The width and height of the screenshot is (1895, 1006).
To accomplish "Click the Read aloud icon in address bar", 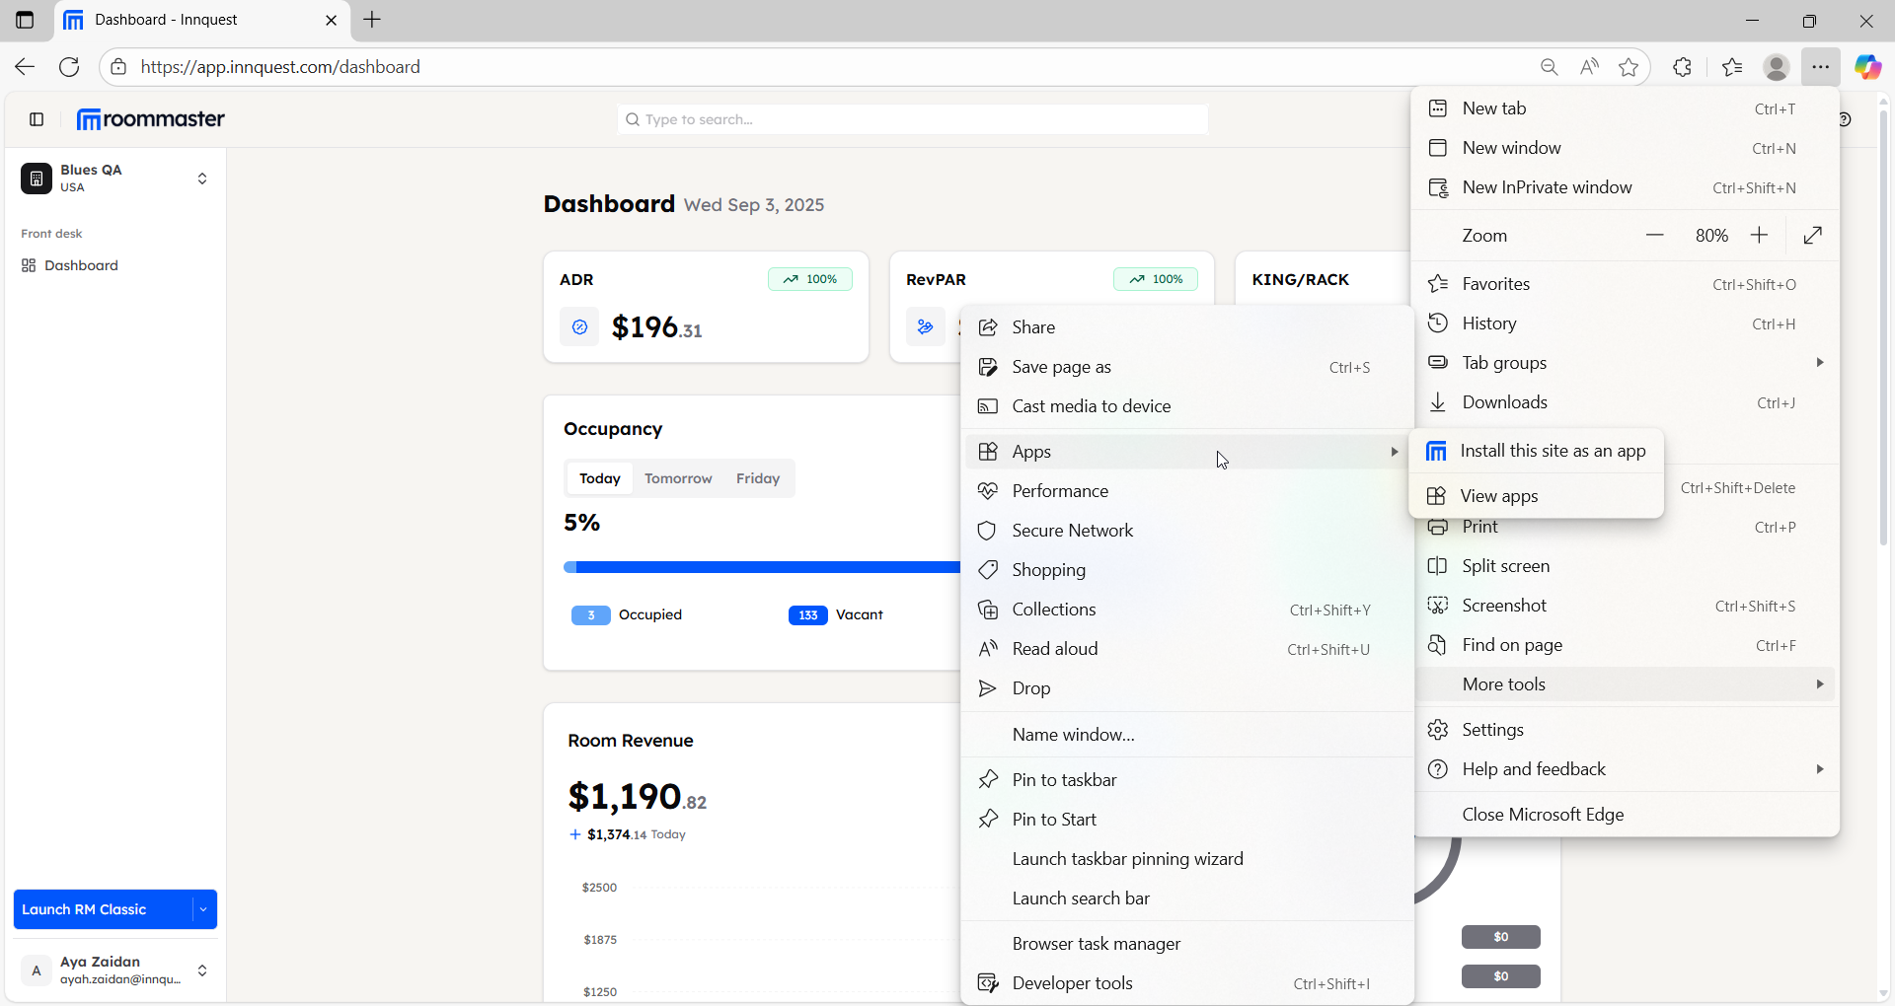I will pyautogui.click(x=1589, y=67).
